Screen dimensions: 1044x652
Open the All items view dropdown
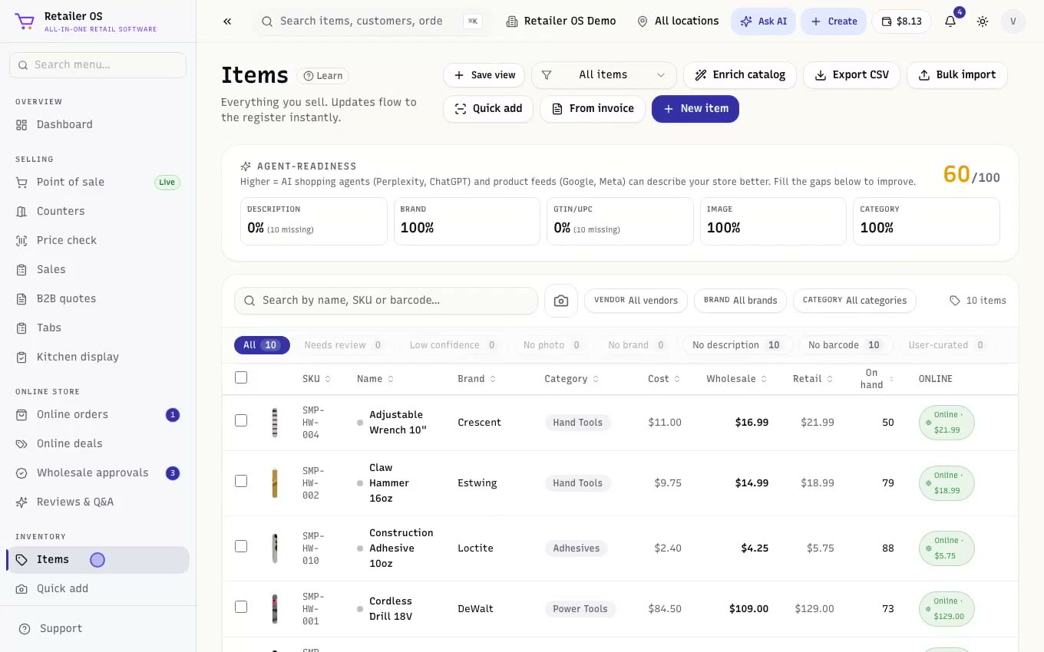pos(604,75)
